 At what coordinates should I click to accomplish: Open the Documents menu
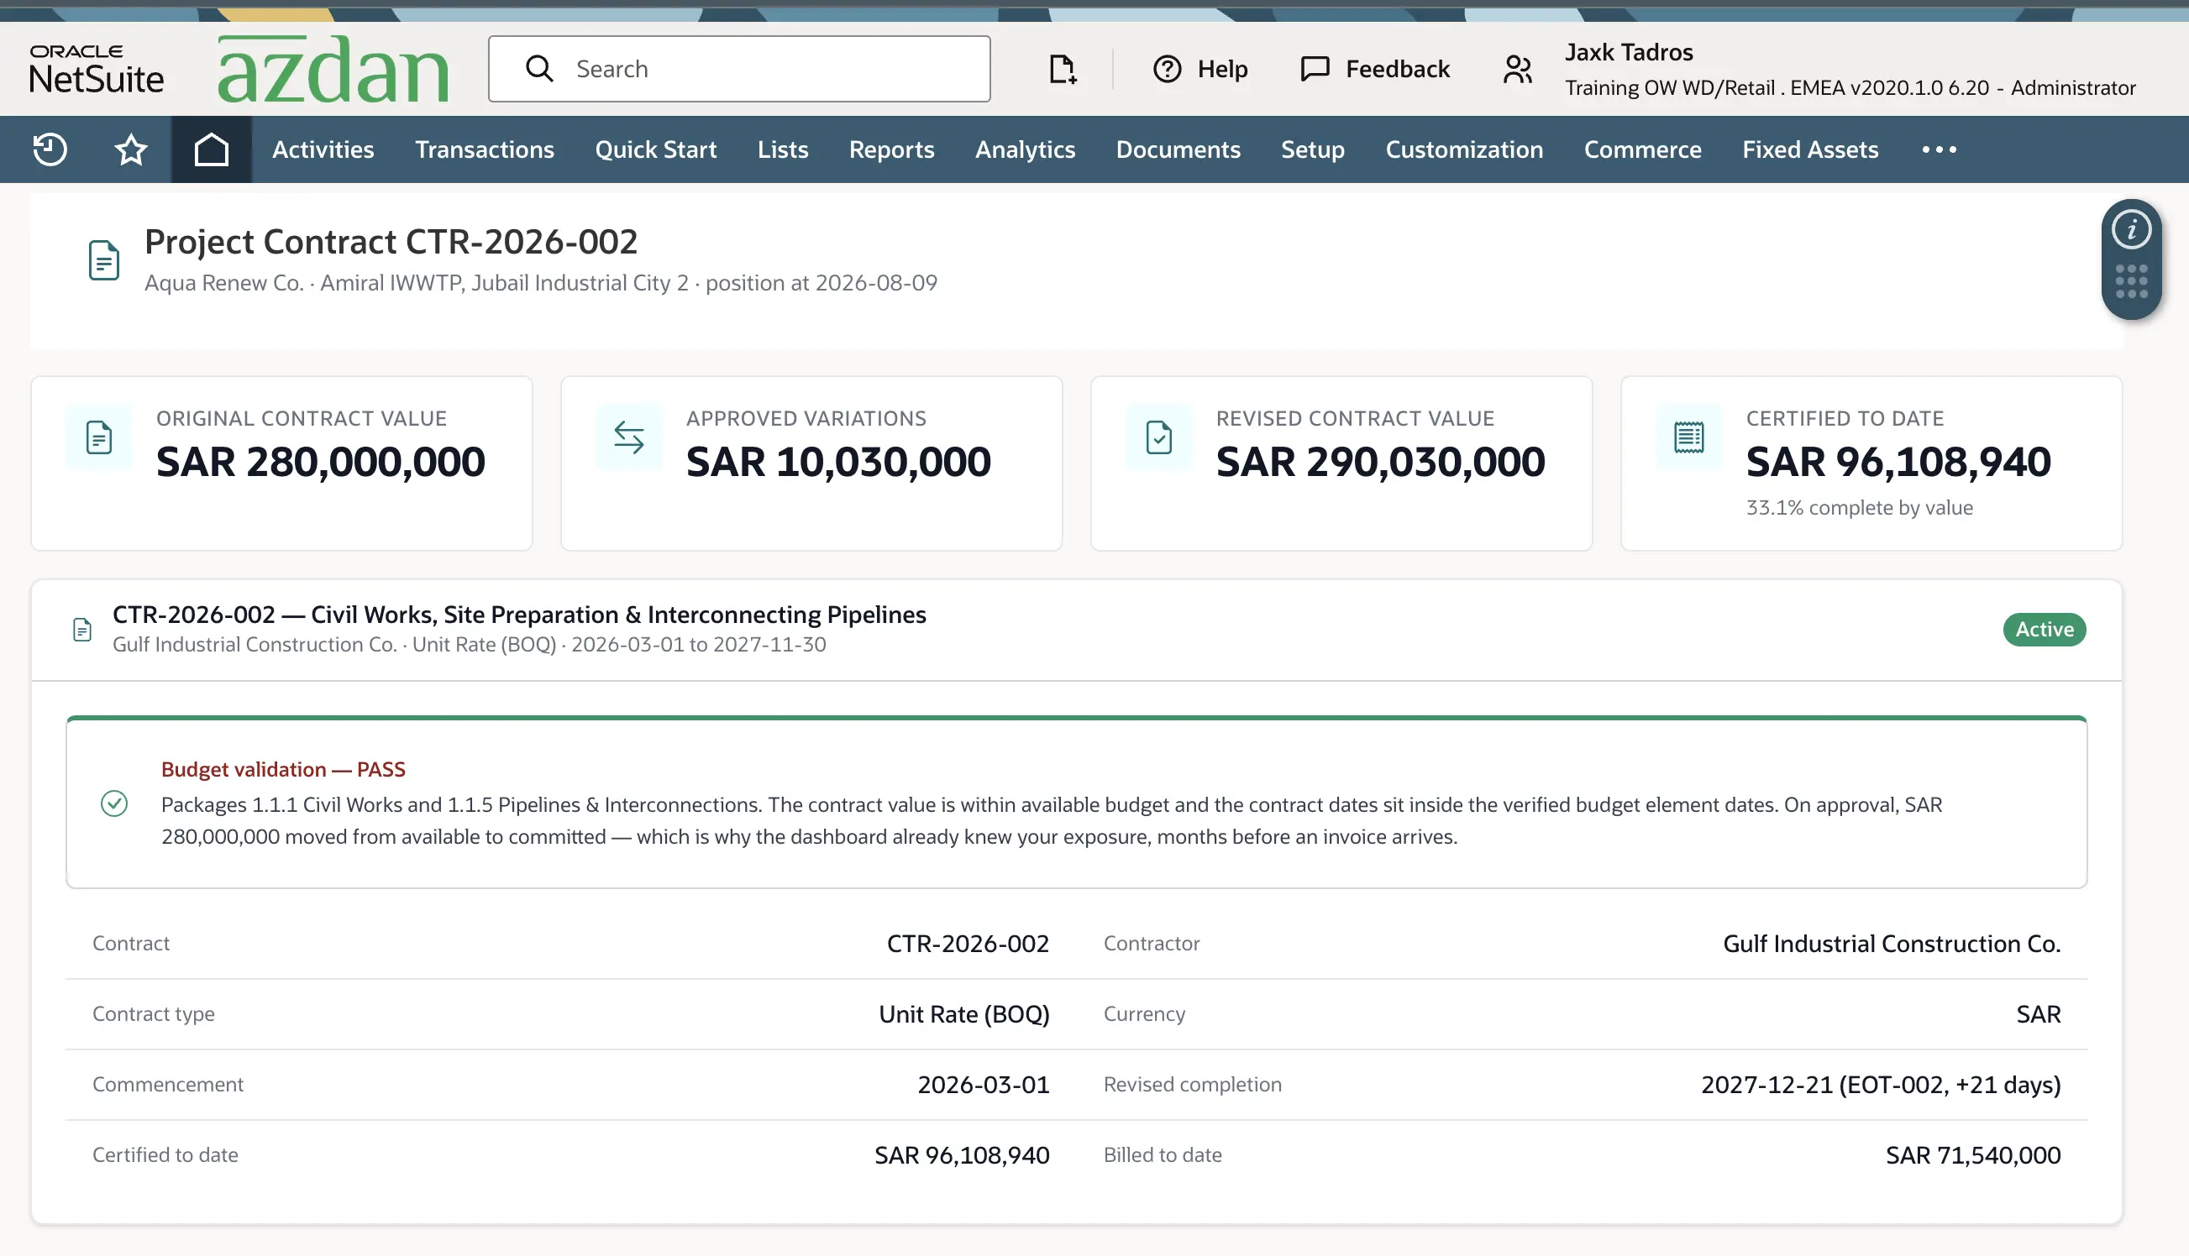tap(1178, 149)
